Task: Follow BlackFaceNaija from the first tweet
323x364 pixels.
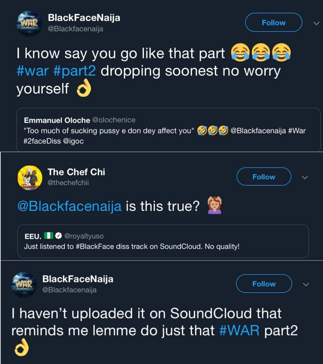Action: (x=273, y=23)
